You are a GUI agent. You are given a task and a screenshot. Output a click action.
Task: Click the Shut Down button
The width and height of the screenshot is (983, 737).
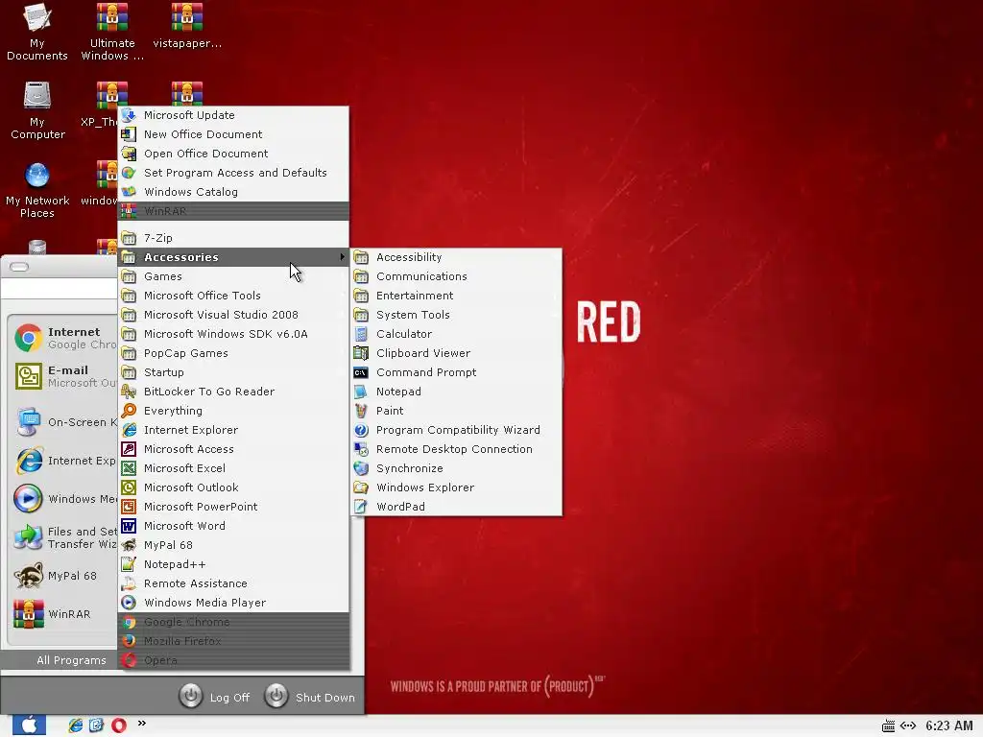(x=310, y=697)
